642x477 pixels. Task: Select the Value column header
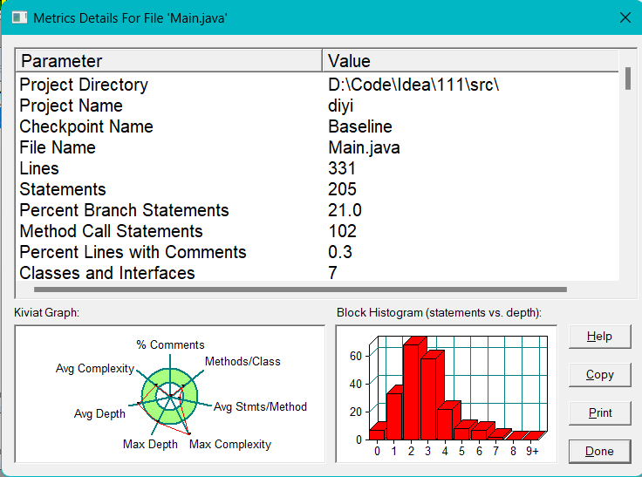click(x=470, y=60)
